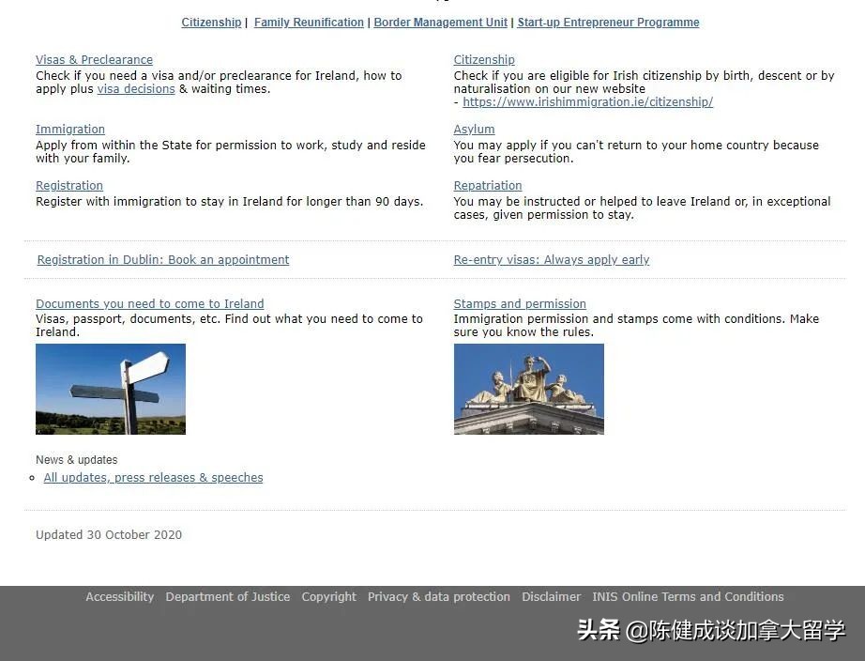This screenshot has width=865, height=661.
Task: Open Documents you need to come to Ireland
Action: click(149, 303)
